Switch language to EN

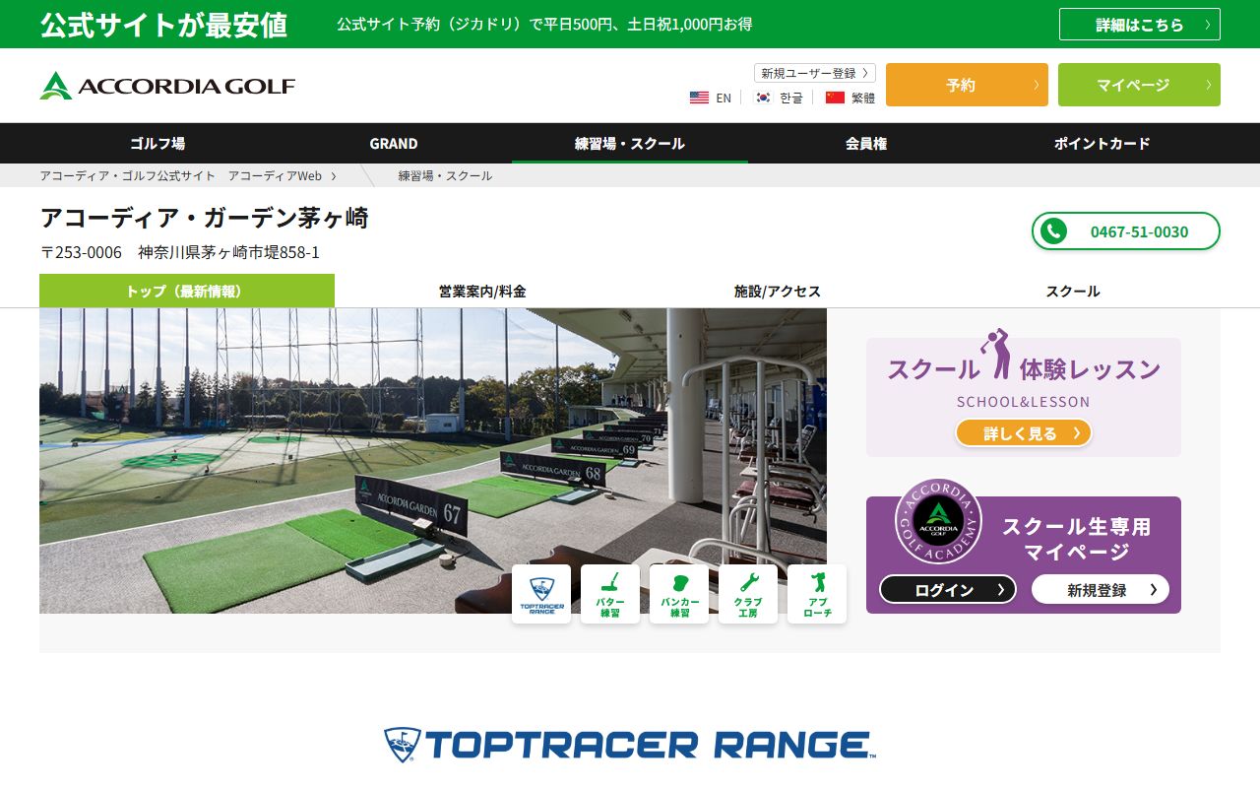(724, 98)
